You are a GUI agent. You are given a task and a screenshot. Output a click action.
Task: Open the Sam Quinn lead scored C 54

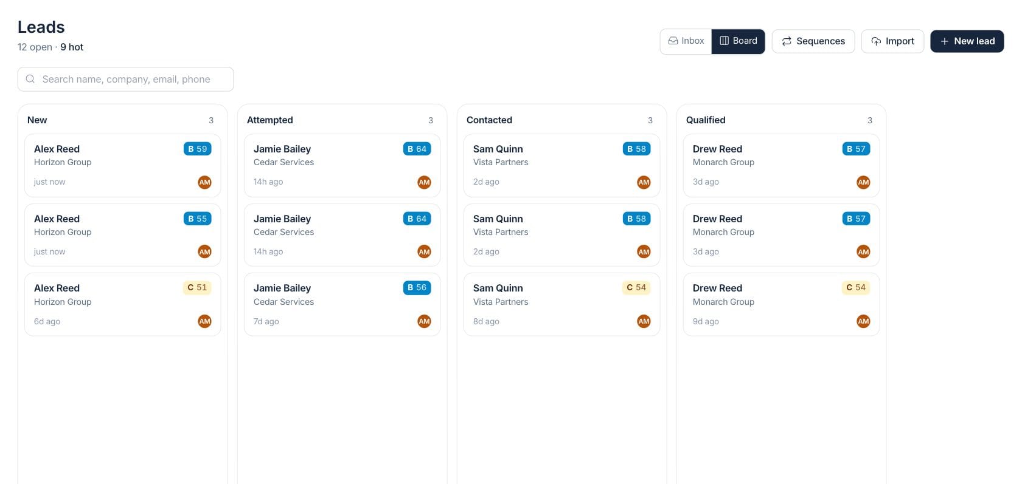pos(562,304)
